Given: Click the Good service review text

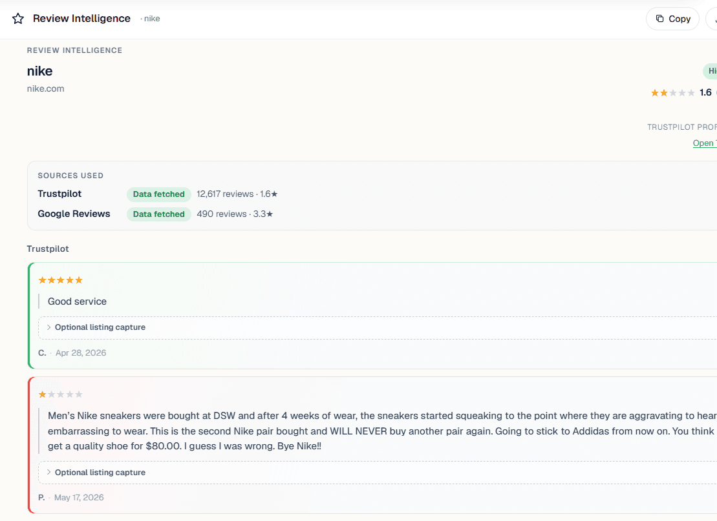Looking at the screenshot, I should coord(77,301).
